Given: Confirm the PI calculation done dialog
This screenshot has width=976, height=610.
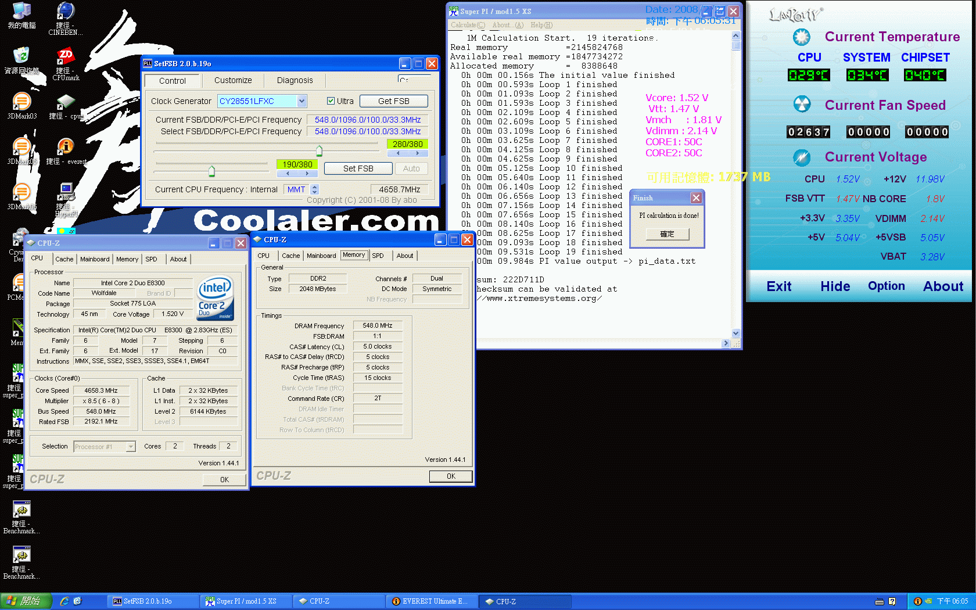Looking at the screenshot, I should click(668, 234).
